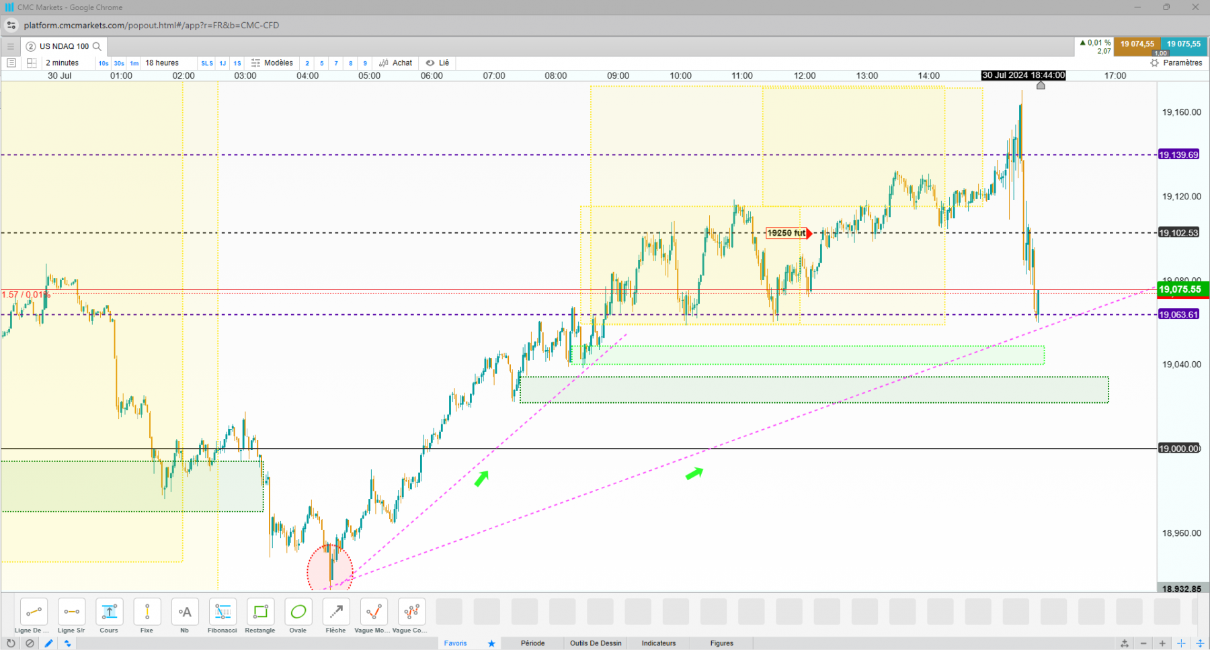
Task: Open the Paramètres settings gear
Action: click(1154, 63)
